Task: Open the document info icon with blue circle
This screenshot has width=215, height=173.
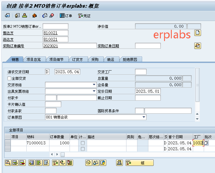Action: (x=44, y=15)
